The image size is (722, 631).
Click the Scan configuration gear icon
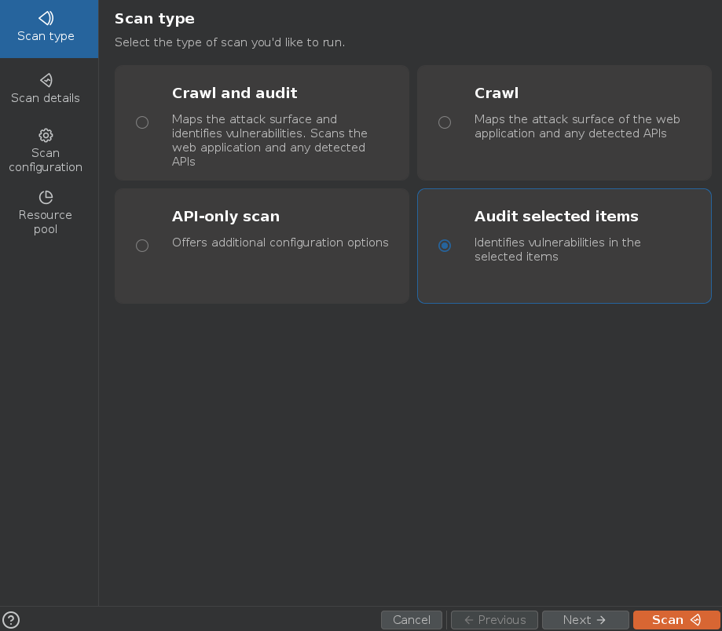46,135
